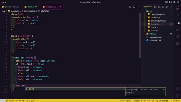Split the editor to the right

[134, 7]
